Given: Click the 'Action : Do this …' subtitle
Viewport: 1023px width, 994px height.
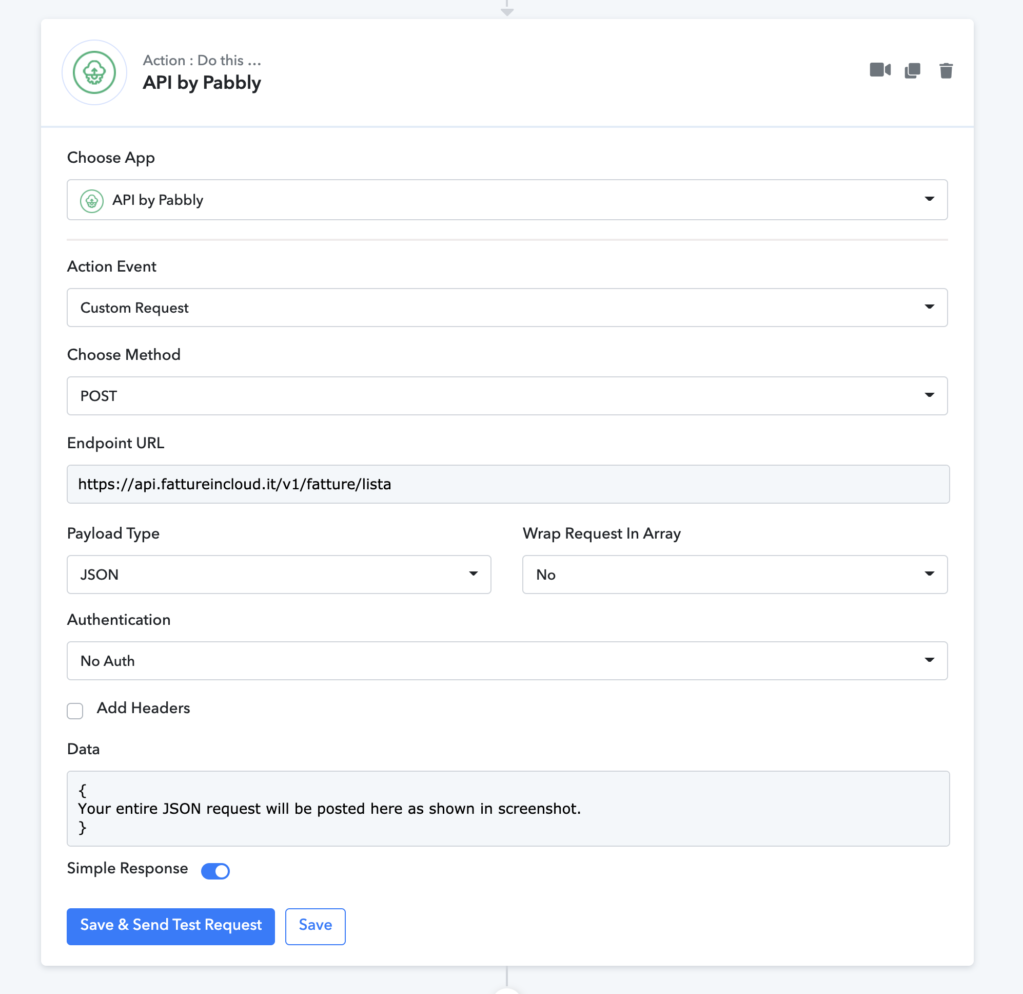Looking at the screenshot, I should coord(202,60).
